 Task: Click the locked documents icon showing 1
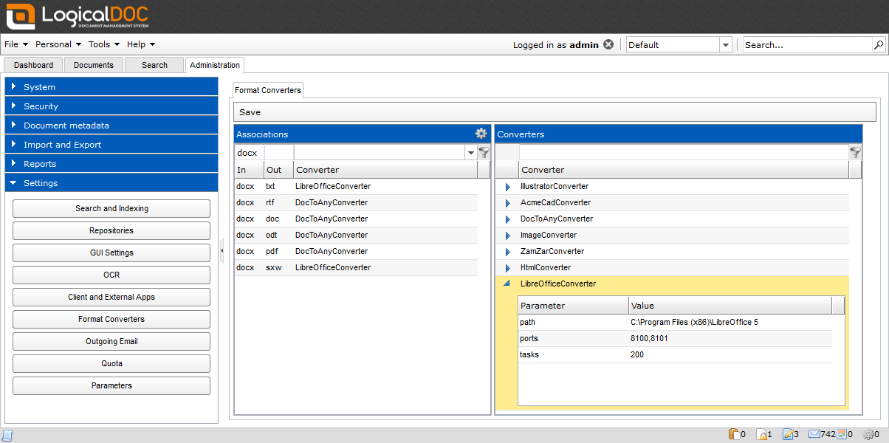pyautogui.click(x=761, y=434)
